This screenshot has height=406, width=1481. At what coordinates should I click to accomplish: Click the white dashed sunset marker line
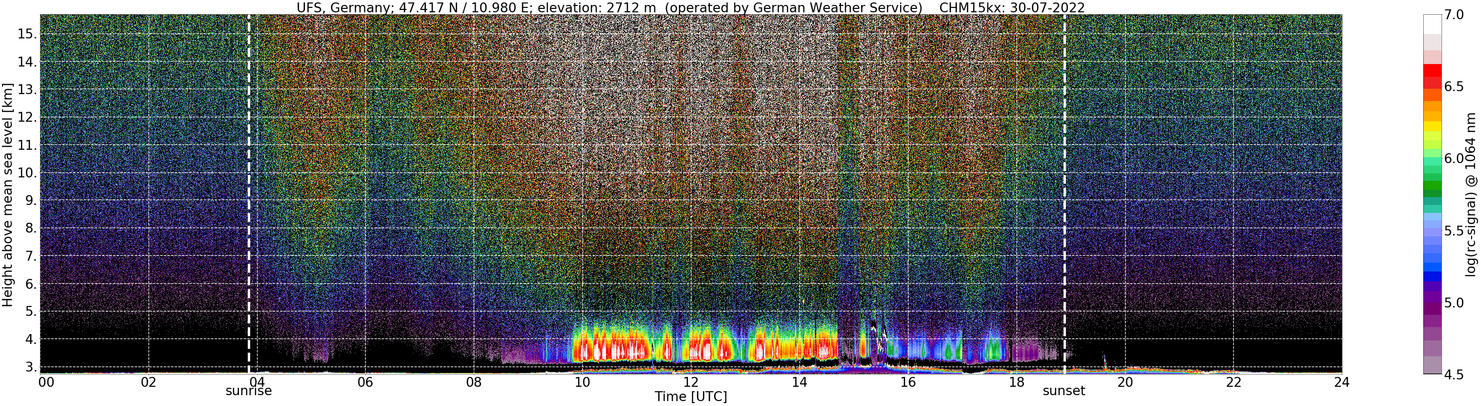1064,194
